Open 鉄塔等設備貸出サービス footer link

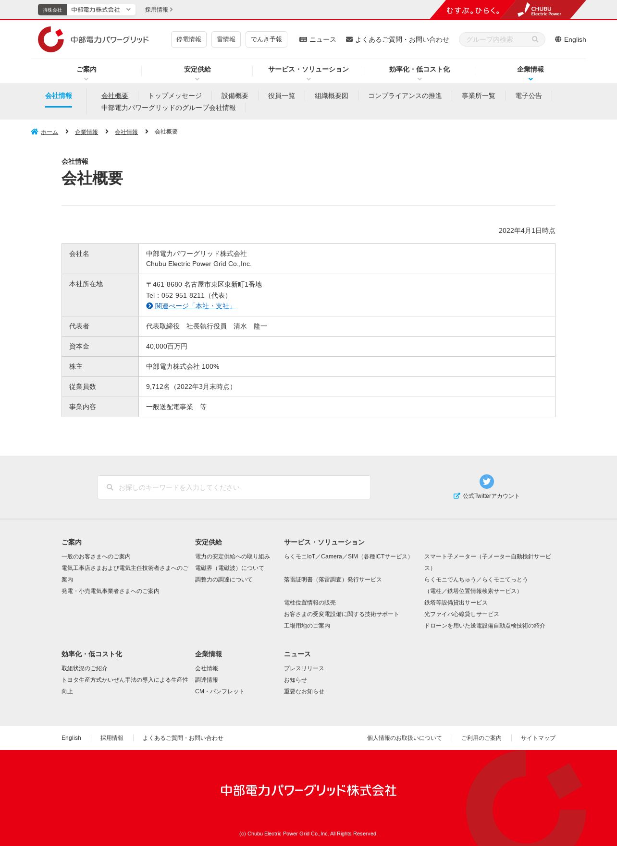[x=456, y=603]
